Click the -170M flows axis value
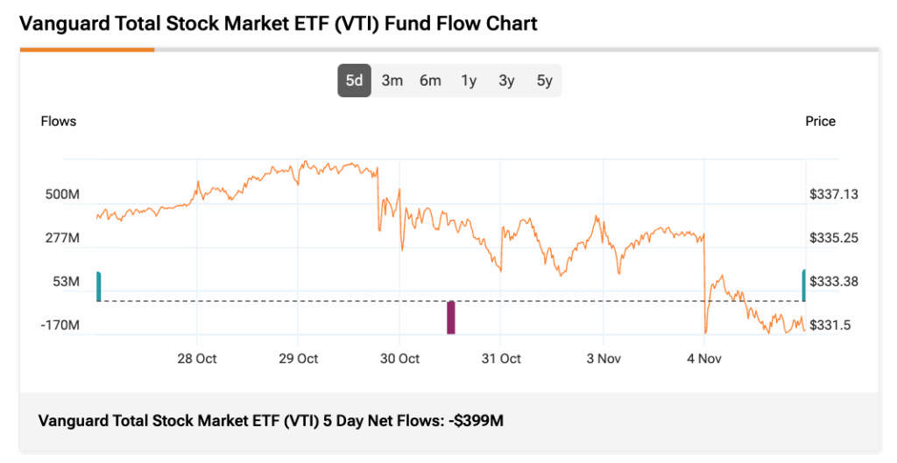 (x=61, y=326)
